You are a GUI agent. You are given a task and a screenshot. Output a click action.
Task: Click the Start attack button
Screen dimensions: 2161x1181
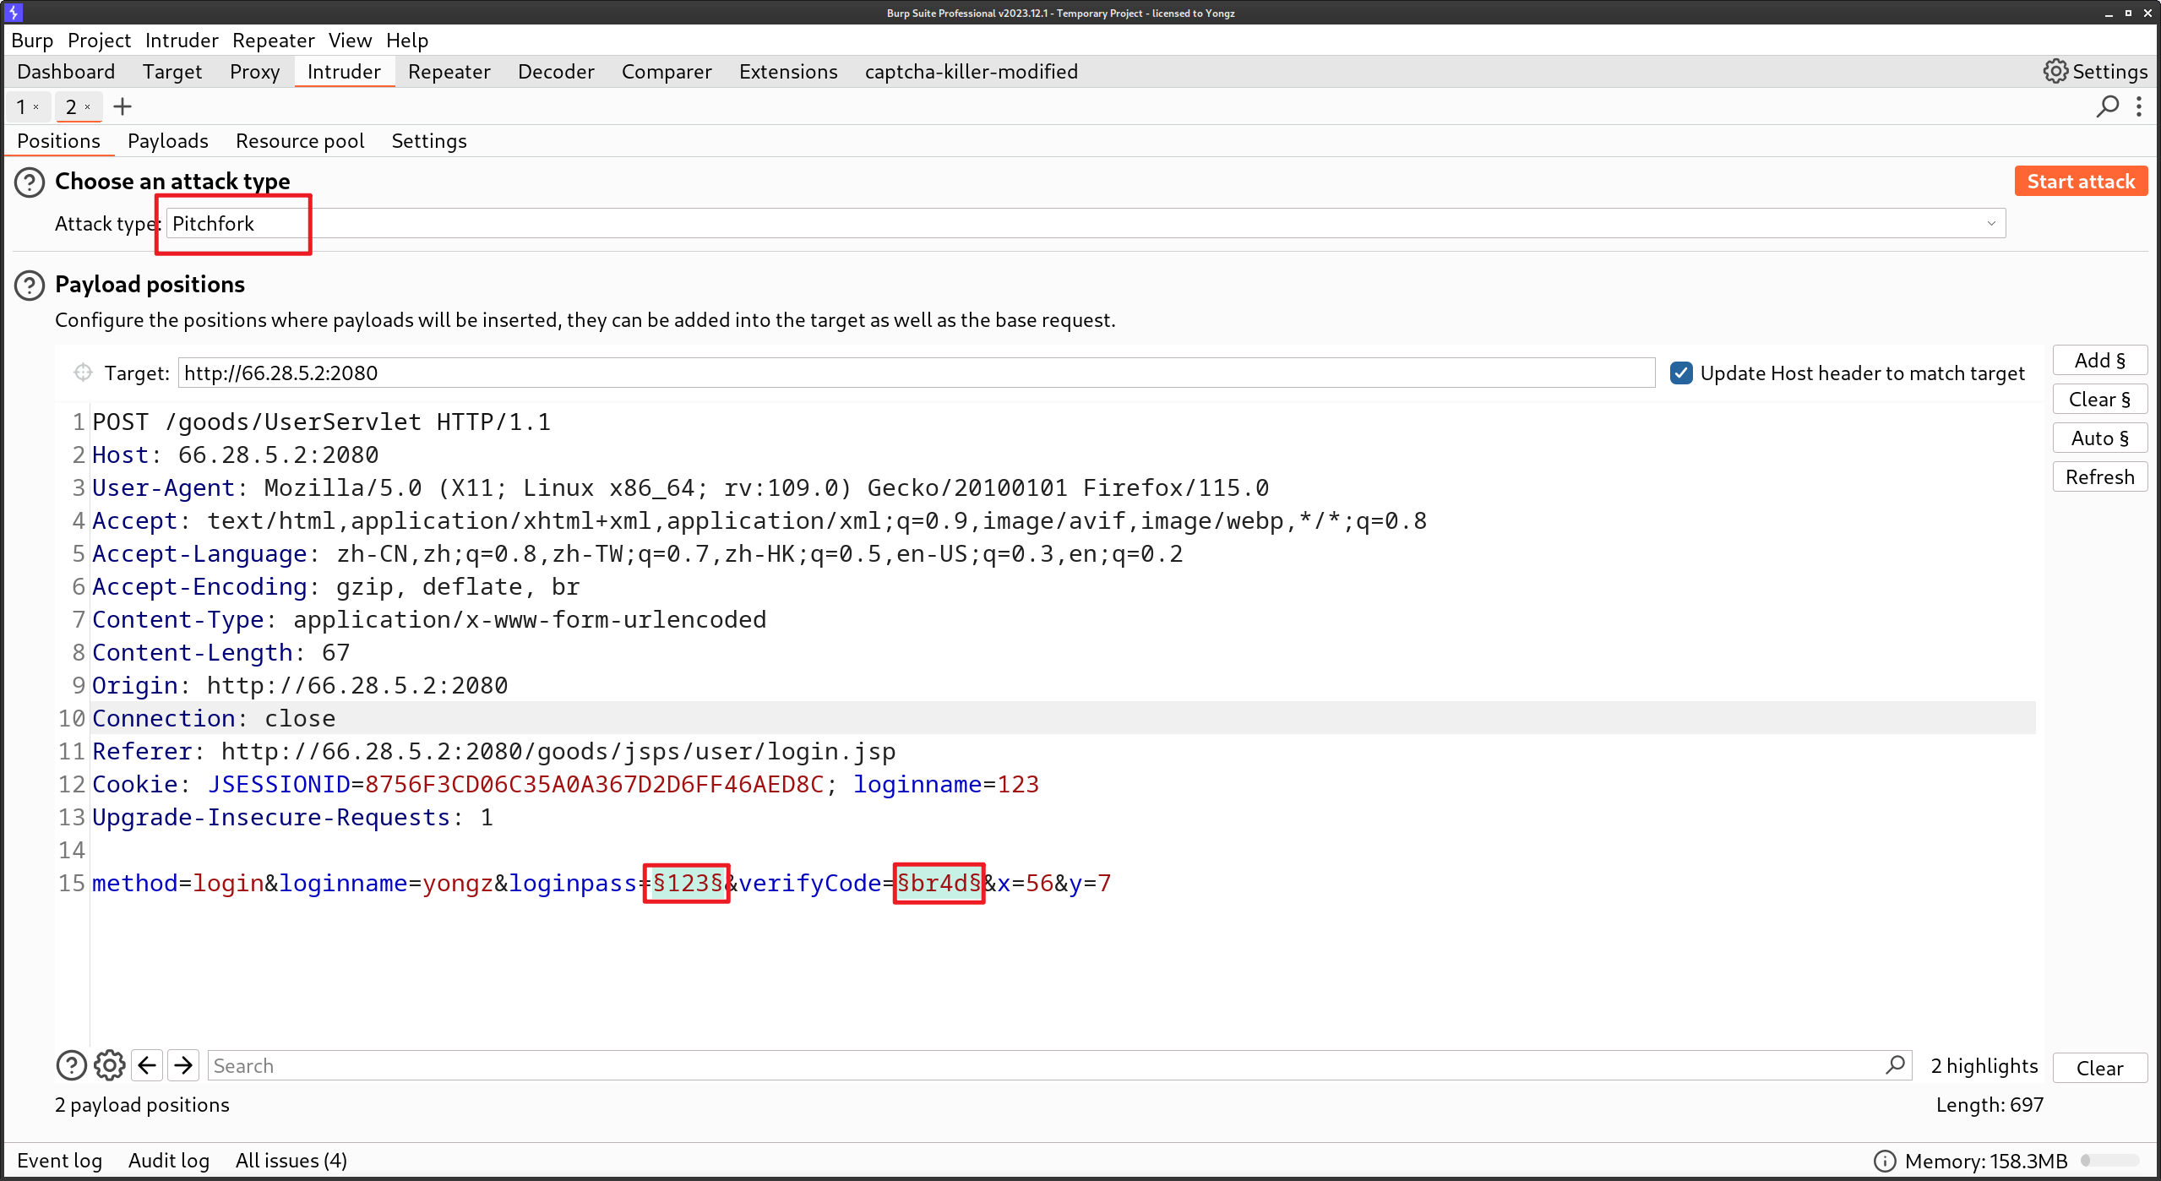click(x=2081, y=182)
